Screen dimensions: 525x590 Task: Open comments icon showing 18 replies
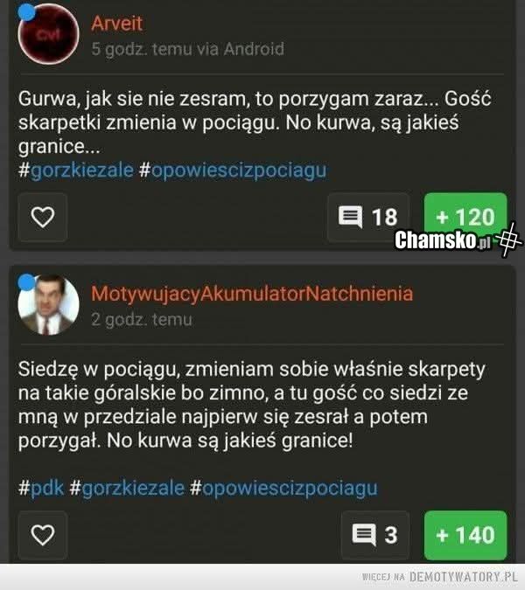pyautogui.click(x=368, y=217)
